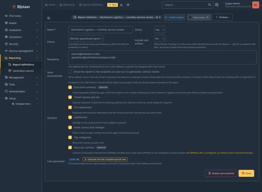This screenshot has height=192, width=262.
Task: Go to Report definitions breadcrumb
Action: click(91, 5)
